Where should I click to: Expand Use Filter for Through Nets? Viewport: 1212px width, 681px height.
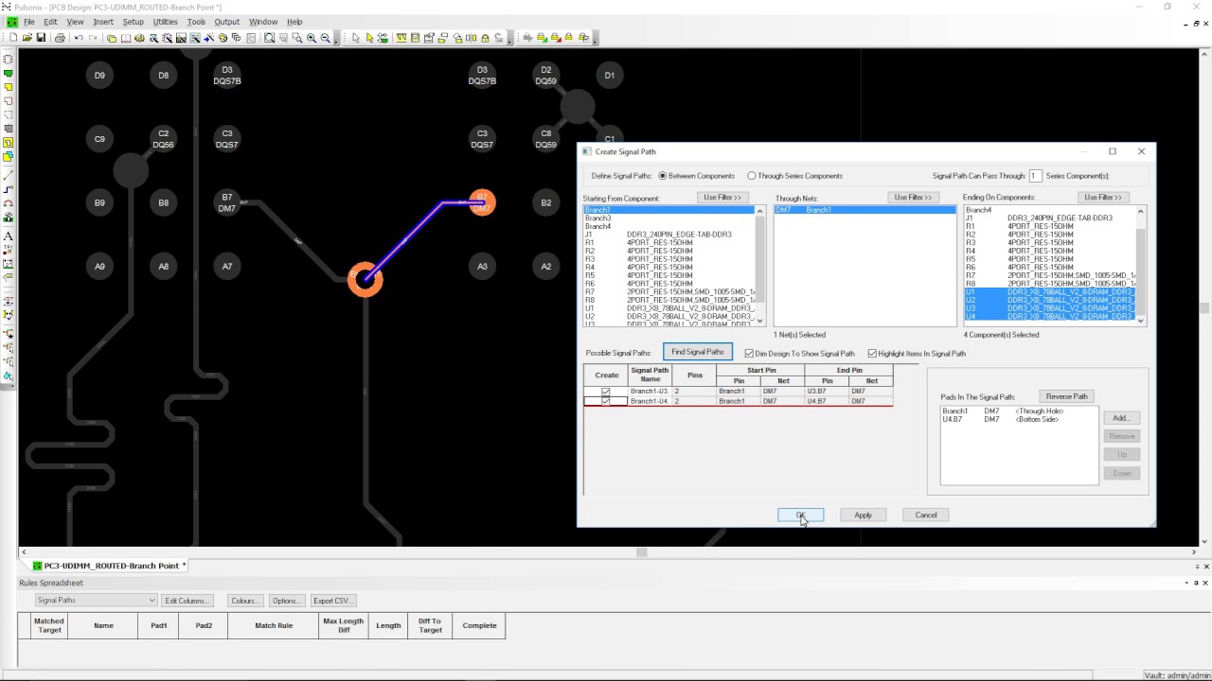pyautogui.click(x=913, y=198)
